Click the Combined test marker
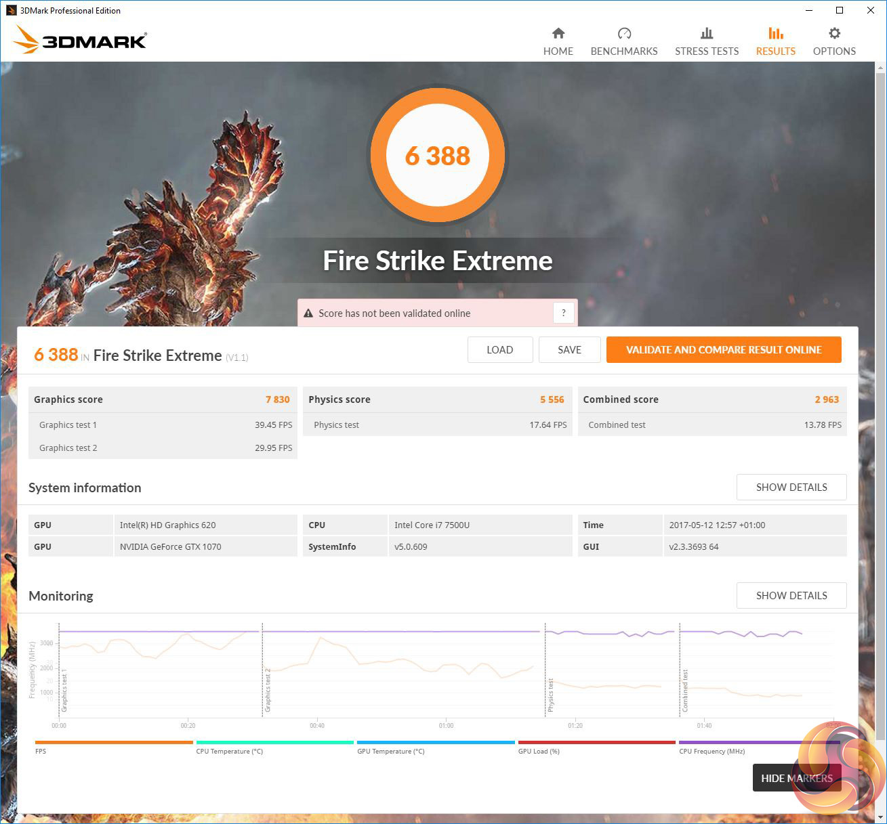The image size is (887, 824). [685, 691]
